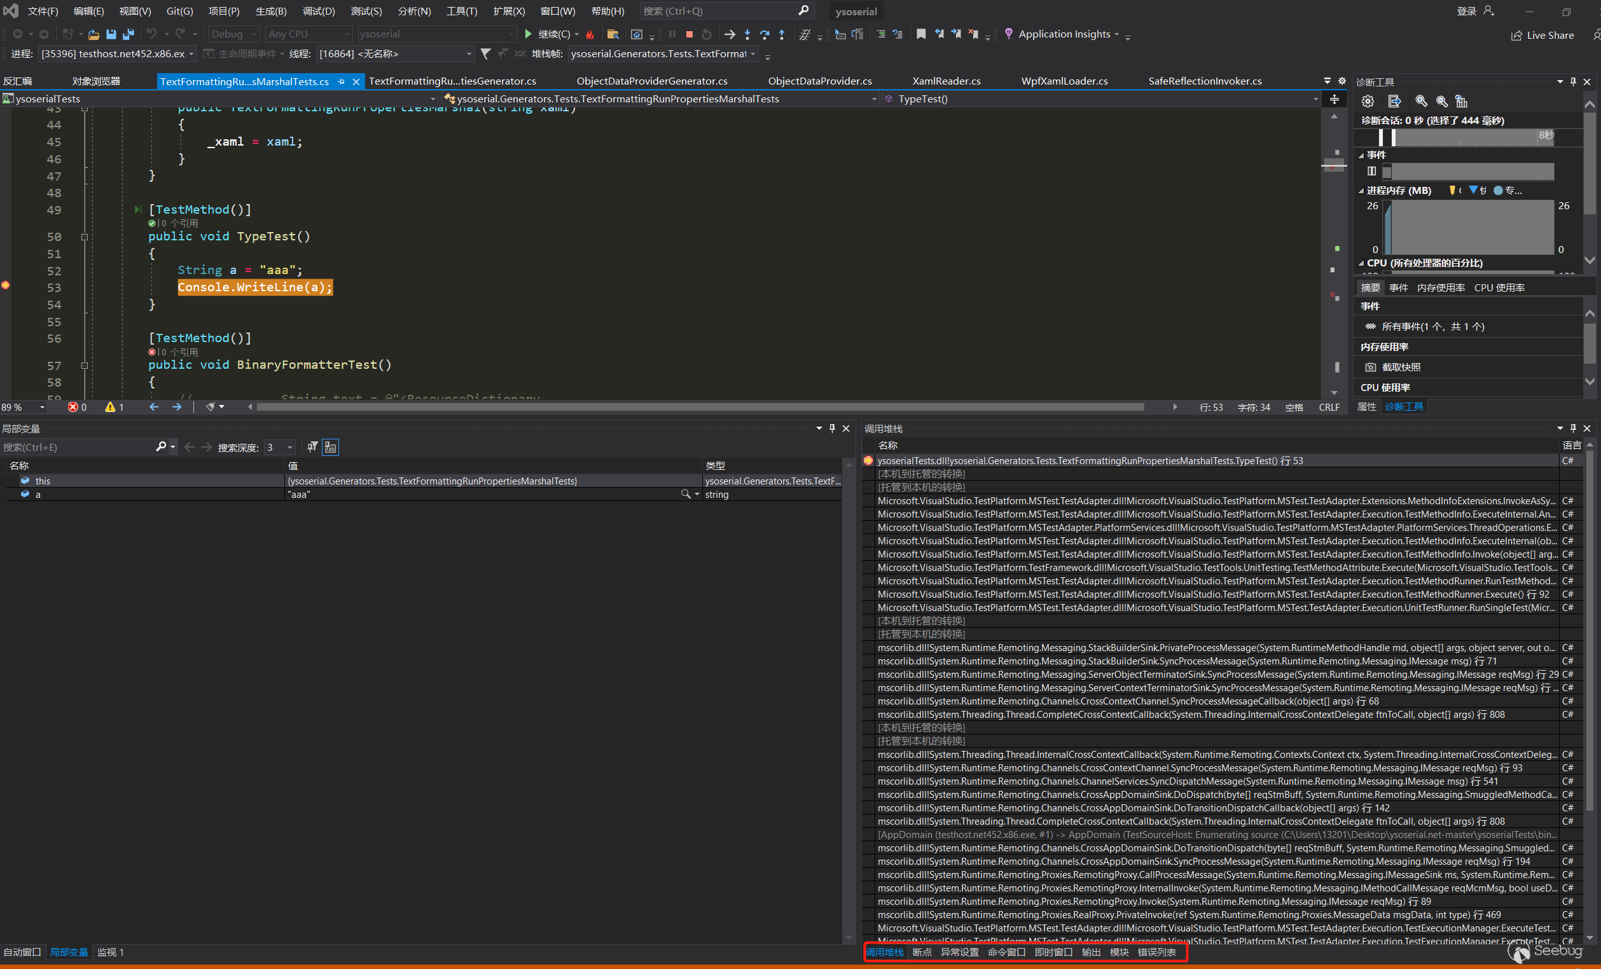The width and height of the screenshot is (1601, 969).
Task: Collapse the TypeTest method outlining box
Action: (x=85, y=237)
